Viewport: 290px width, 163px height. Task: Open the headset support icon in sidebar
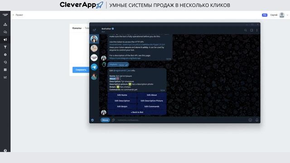[x=5, y=62]
